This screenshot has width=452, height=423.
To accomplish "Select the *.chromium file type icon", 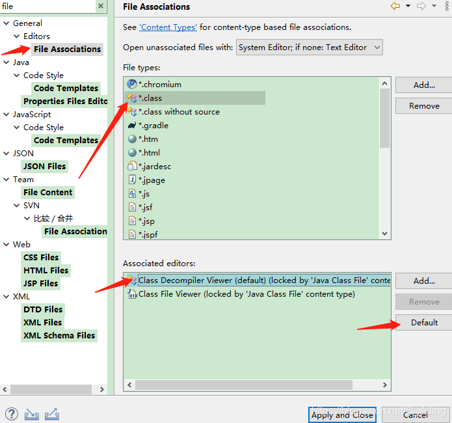I will [132, 84].
